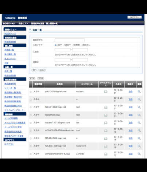Screen dimensions: 147x172
Task: Click magnifier icon for hayashi13018@gmail.com row
Action: [139, 123]
